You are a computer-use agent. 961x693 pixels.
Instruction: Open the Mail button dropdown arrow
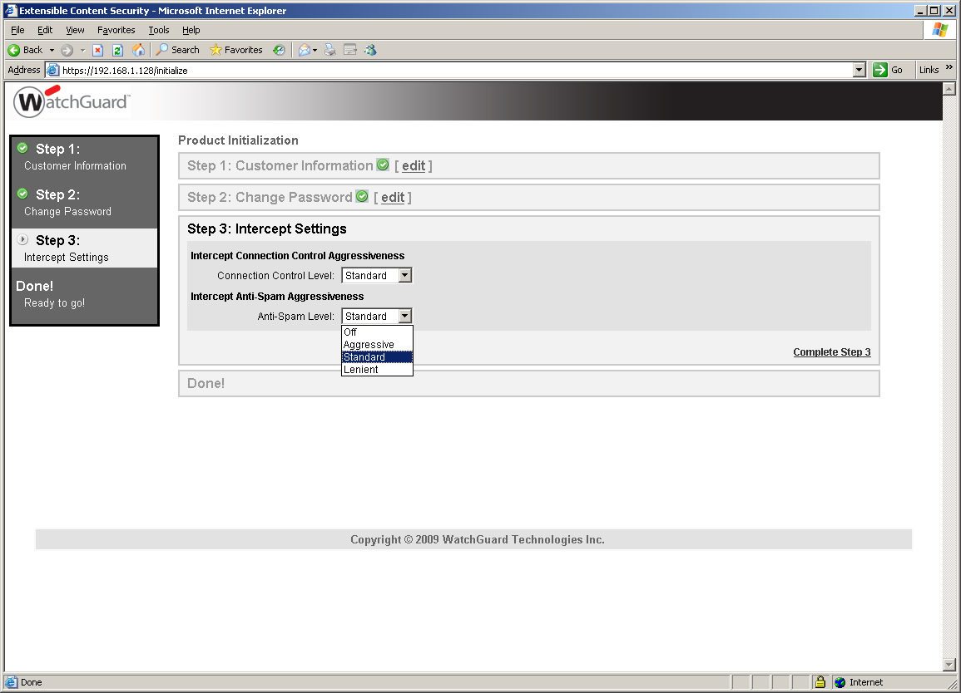[x=315, y=50]
